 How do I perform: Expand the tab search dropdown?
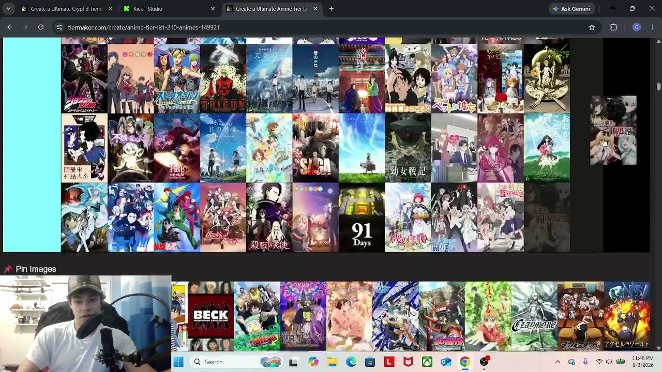click(x=9, y=9)
